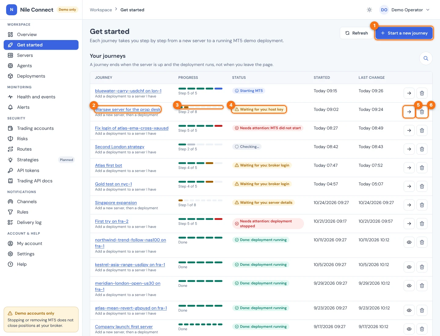The width and height of the screenshot is (440, 336).
Task: Delete the Second London strategy journey
Action: click(422, 149)
